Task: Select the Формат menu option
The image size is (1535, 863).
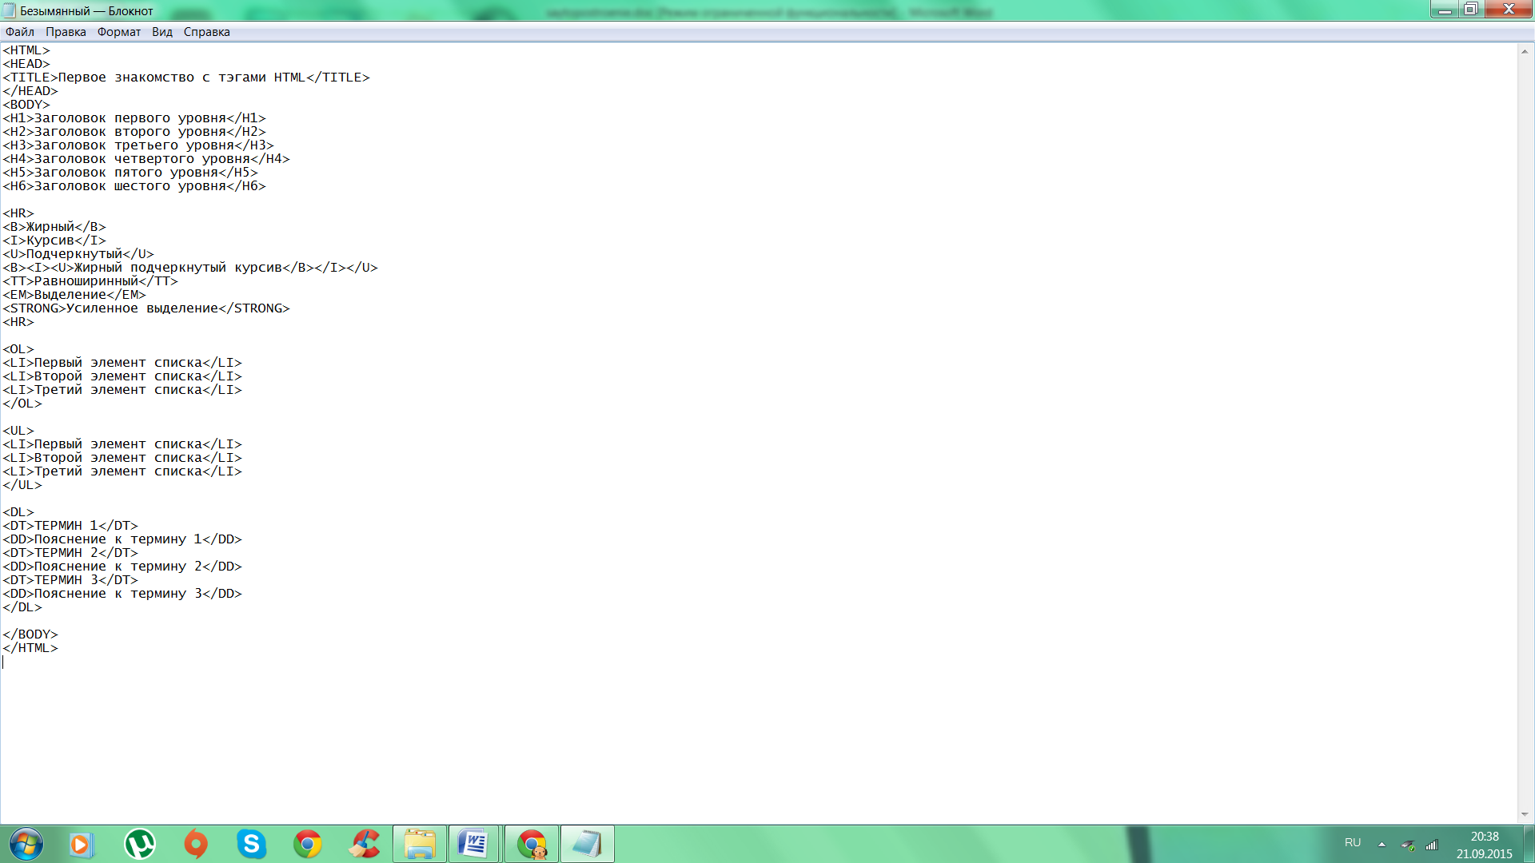Action: 118,30
